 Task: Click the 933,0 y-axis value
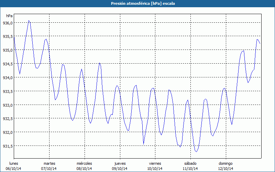coord(8,105)
